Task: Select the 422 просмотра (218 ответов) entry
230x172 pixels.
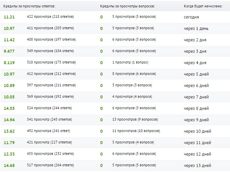Action: (x=50, y=17)
